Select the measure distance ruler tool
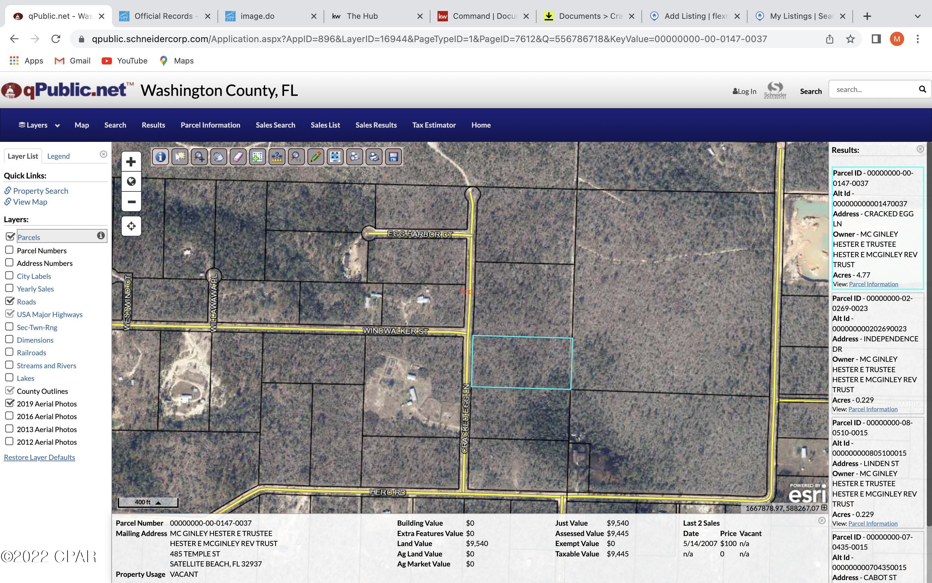The height and width of the screenshot is (583, 932). point(277,157)
